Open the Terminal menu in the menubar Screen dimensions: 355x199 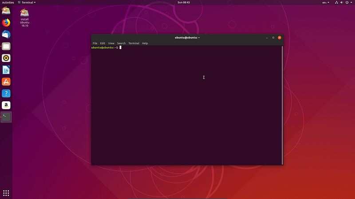[134, 43]
